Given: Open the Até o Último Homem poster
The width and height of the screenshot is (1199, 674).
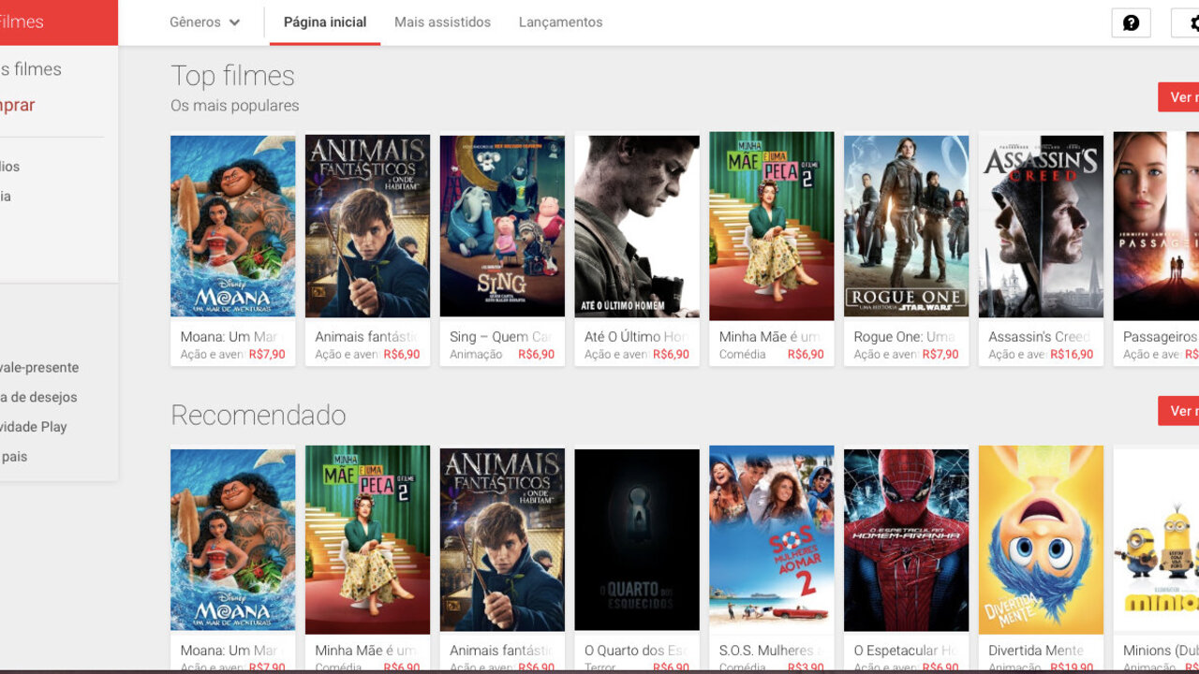Looking at the screenshot, I should [x=637, y=226].
